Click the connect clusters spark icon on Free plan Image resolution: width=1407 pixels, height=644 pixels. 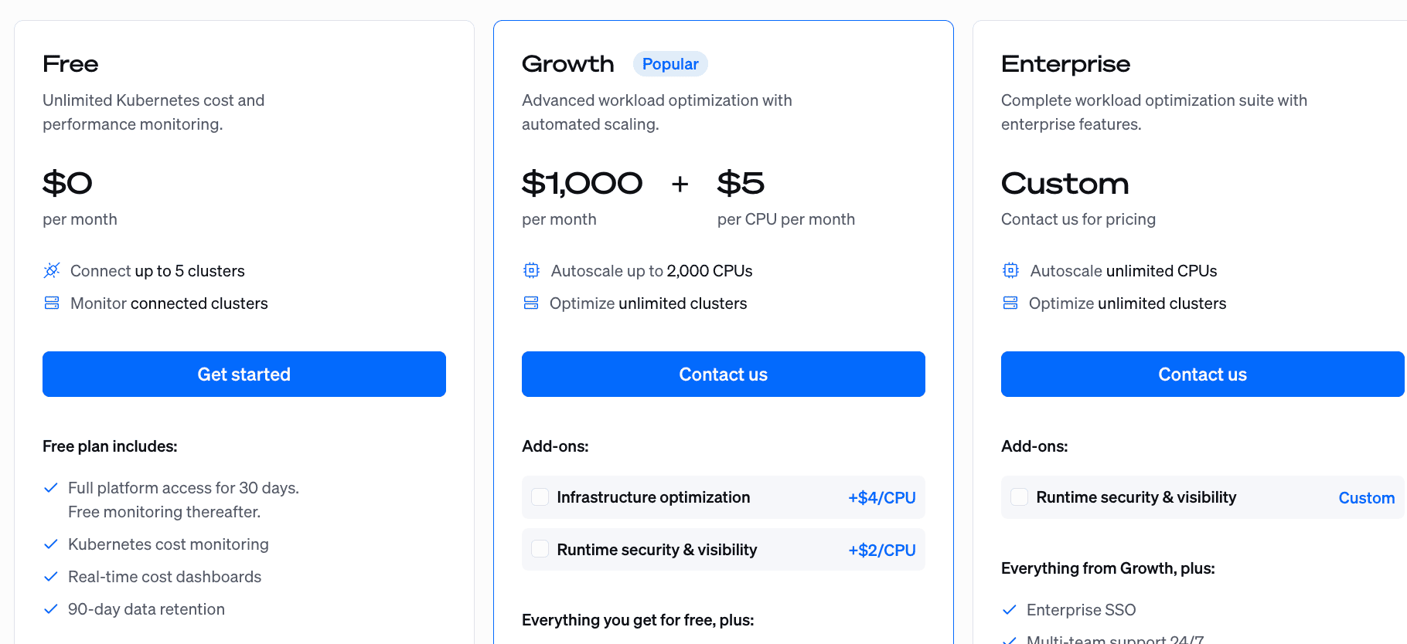tap(51, 270)
